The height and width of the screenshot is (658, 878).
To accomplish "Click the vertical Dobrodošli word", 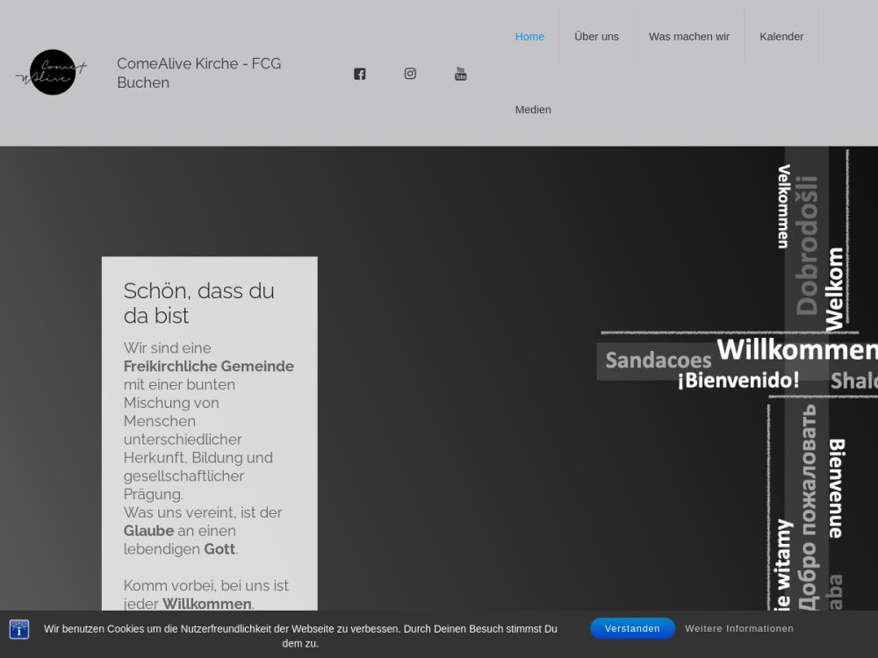I will click(x=807, y=246).
